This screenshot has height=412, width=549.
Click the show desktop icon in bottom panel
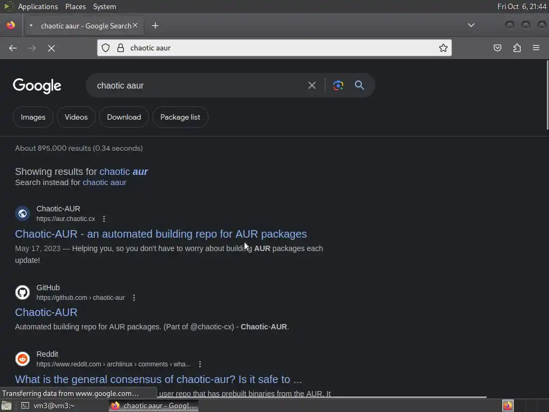(6, 406)
